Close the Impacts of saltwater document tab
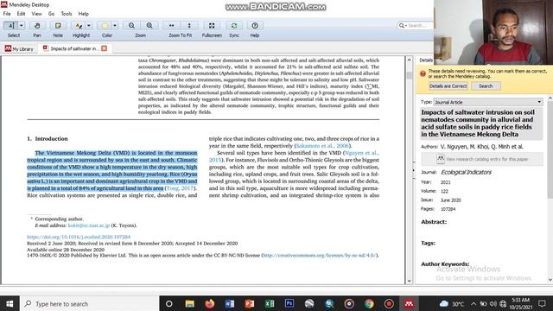The height and width of the screenshot is (311, 553). coord(104,48)
